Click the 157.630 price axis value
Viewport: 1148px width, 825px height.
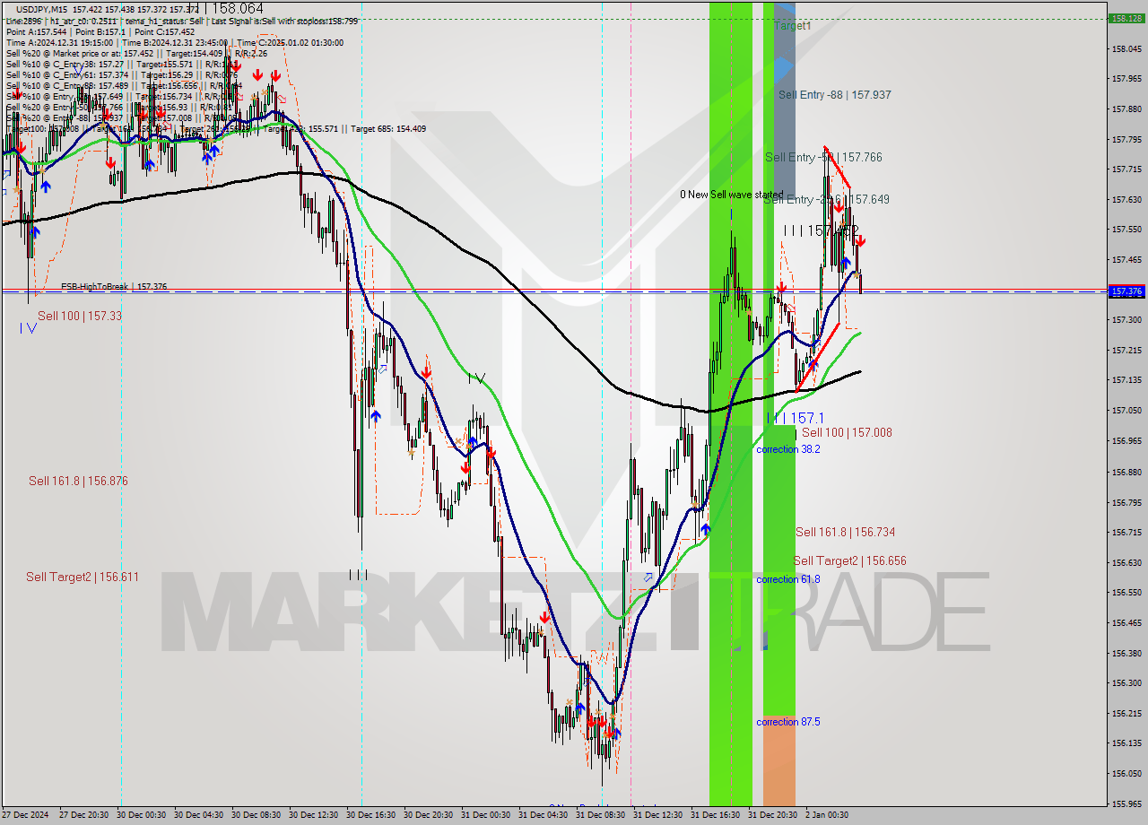(1126, 199)
